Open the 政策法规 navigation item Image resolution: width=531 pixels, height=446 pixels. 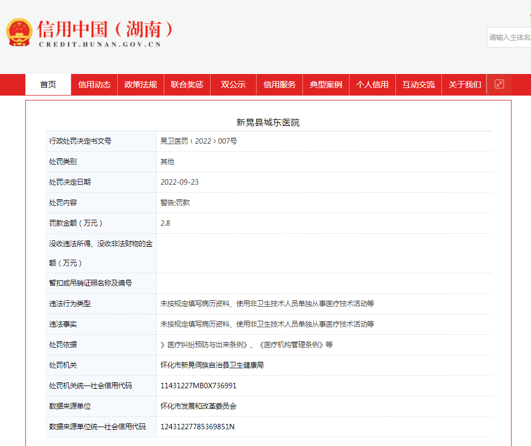[140, 85]
